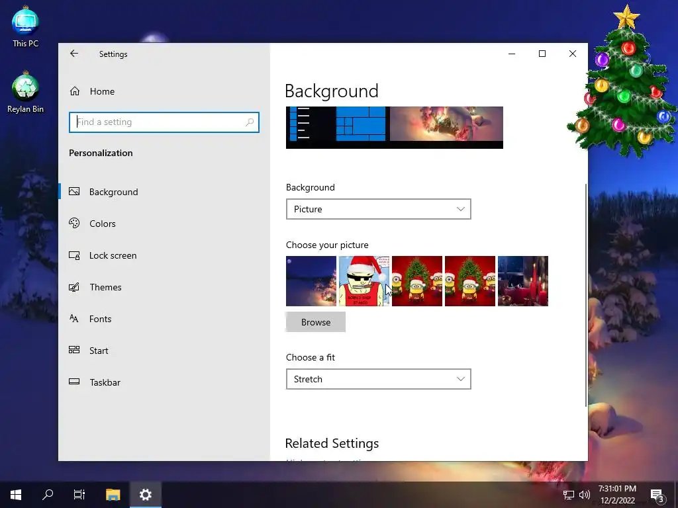Screen dimensions: 678x508
Task: Minimize the Settings window
Action: point(512,54)
